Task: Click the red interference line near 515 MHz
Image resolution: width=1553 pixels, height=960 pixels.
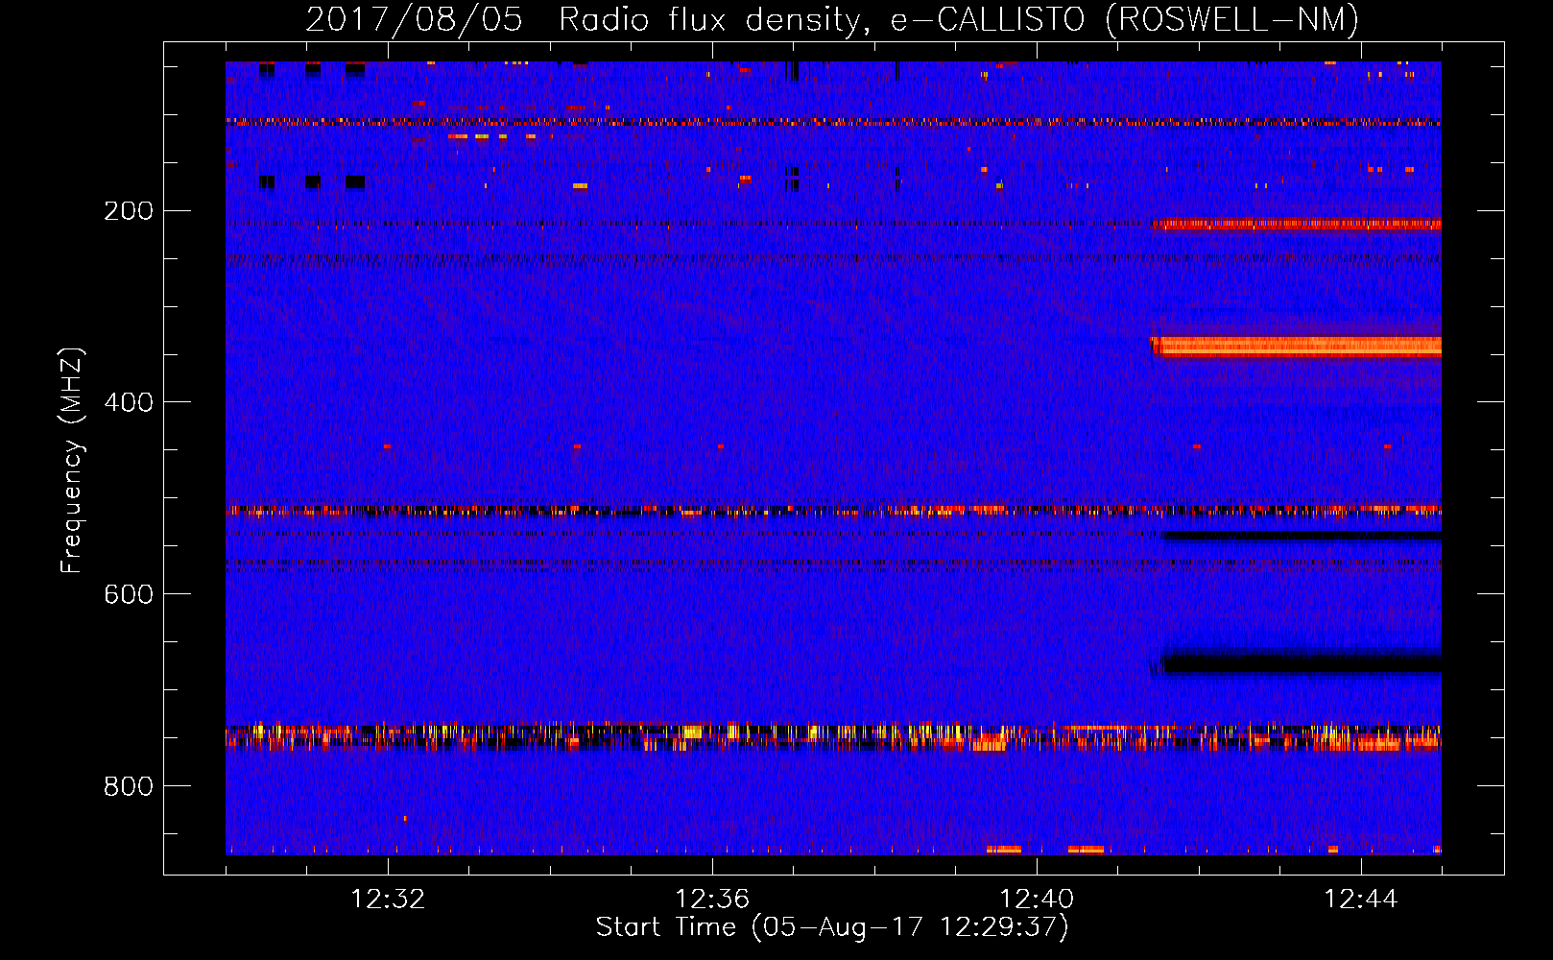Action: [x=833, y=511]
